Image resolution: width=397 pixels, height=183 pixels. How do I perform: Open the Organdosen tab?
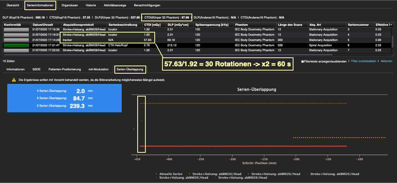[x=70, y=5]
